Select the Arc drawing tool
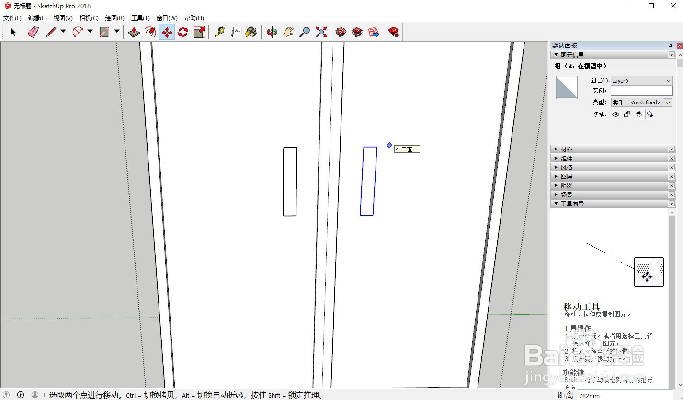This screenshot has width=683, height=400. [78, 32]
